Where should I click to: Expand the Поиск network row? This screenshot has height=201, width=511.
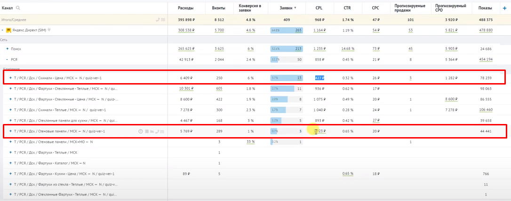[7, 49]
